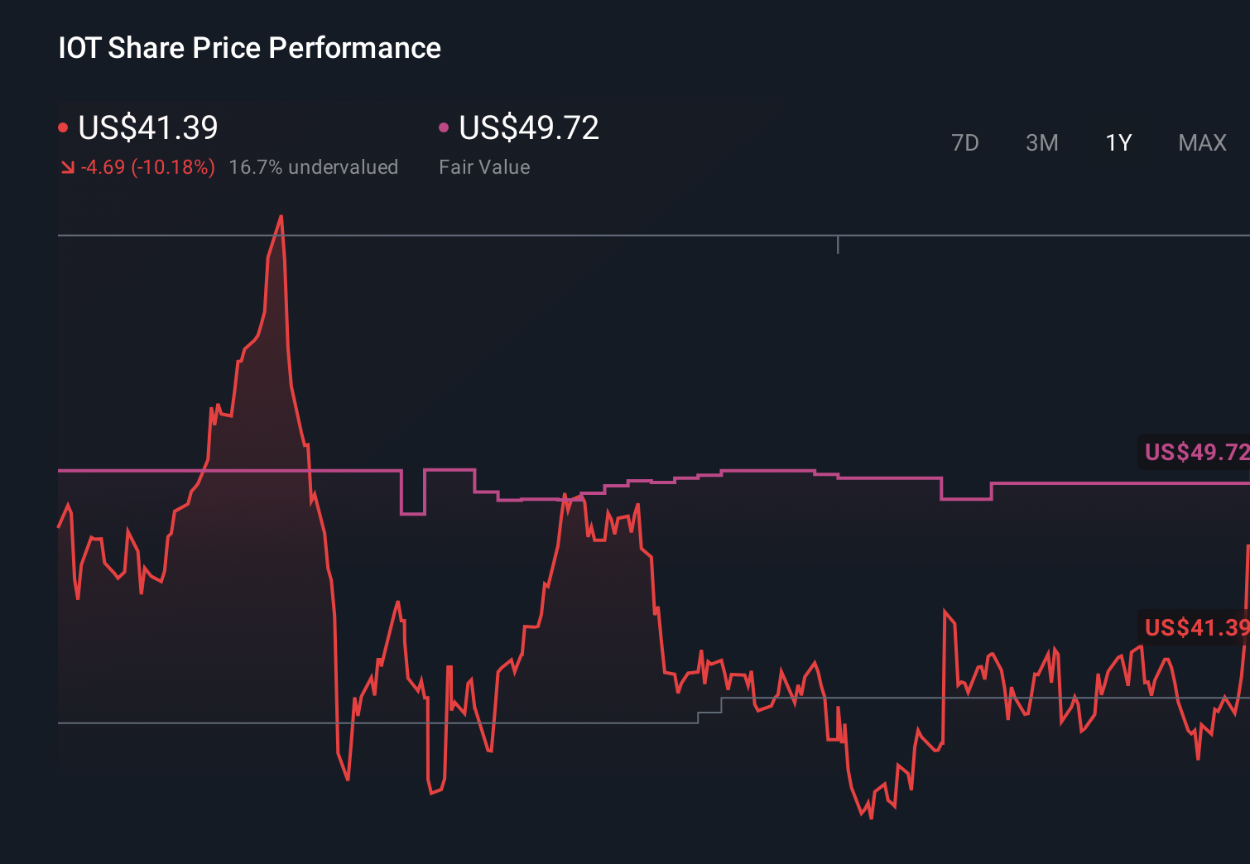Viewport: 1250px width, 864px height.
Task: Toggle the Fair Value series visibility
Action: (445, 126)
